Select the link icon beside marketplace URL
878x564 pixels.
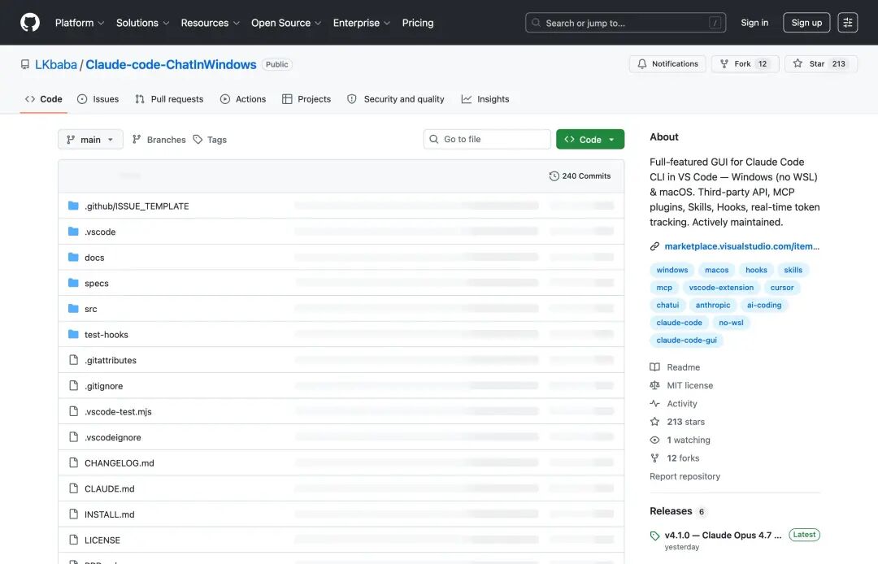(x=654, y=246)
